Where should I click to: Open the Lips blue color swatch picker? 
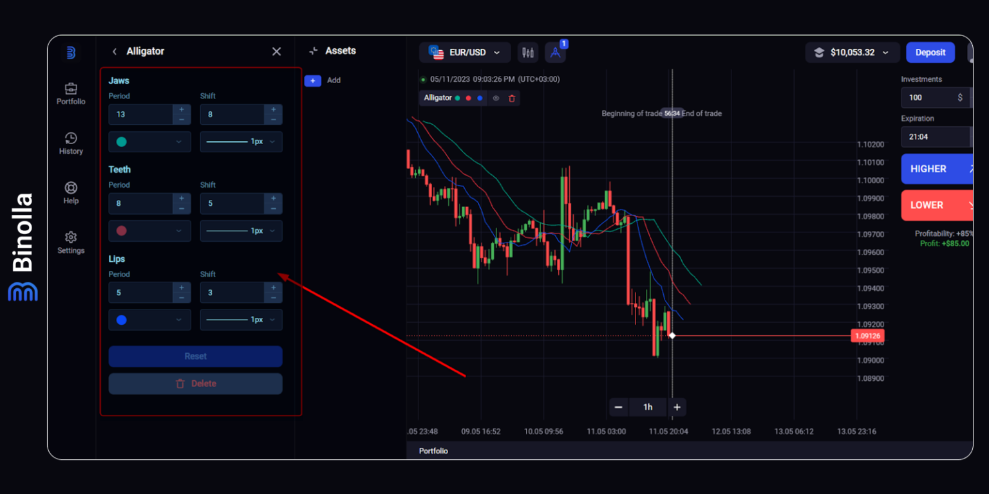pos(149,320)
